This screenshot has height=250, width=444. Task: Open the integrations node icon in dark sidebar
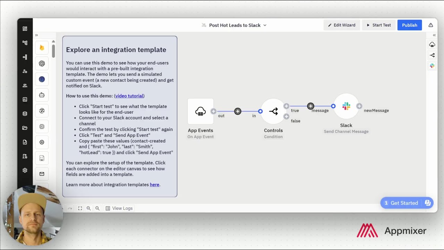click(x=25, y=57)
